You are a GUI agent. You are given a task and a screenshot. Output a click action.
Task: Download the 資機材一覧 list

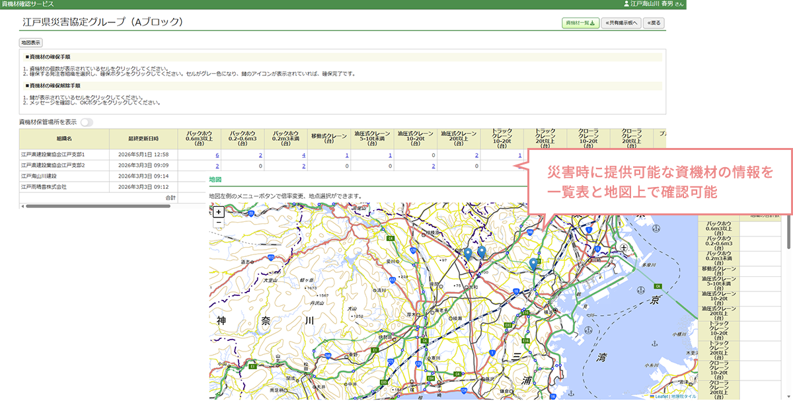point(581,22)
